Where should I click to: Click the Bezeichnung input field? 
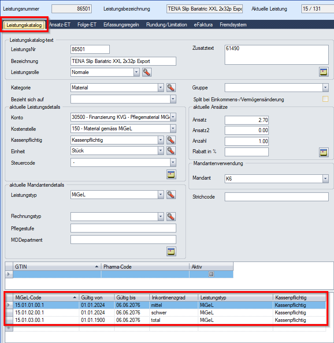point(123,61)
